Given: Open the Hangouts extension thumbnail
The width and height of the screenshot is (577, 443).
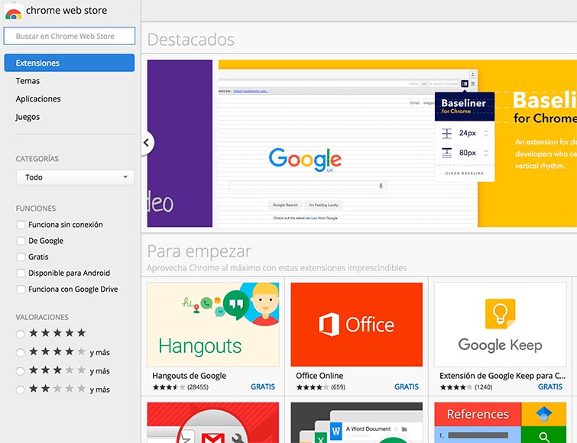Looking at the screenshot, I should pos(212,325).
